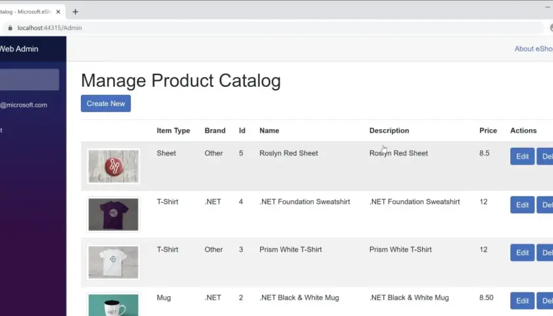Viewport: 553px width, 316px height.
Task: Edit the Prism White T-Shirt product
Action: pyautogui.click(x=522, y=253)
